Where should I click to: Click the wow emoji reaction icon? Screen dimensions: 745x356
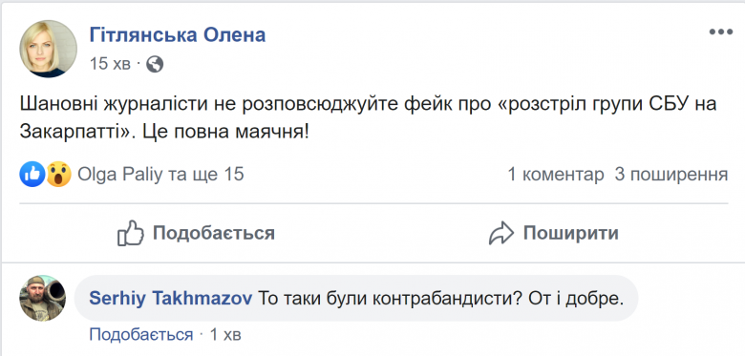click(x=58, y=175)
